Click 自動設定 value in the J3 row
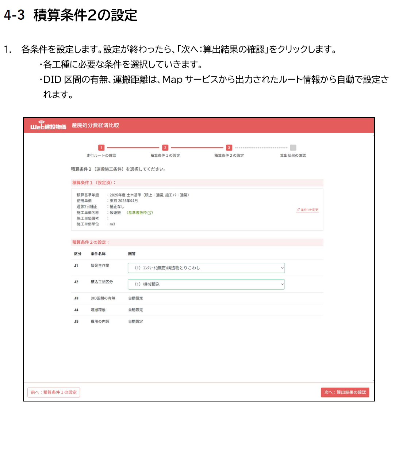Viewport: 399px width, 453px height. [x=135, y=298]
